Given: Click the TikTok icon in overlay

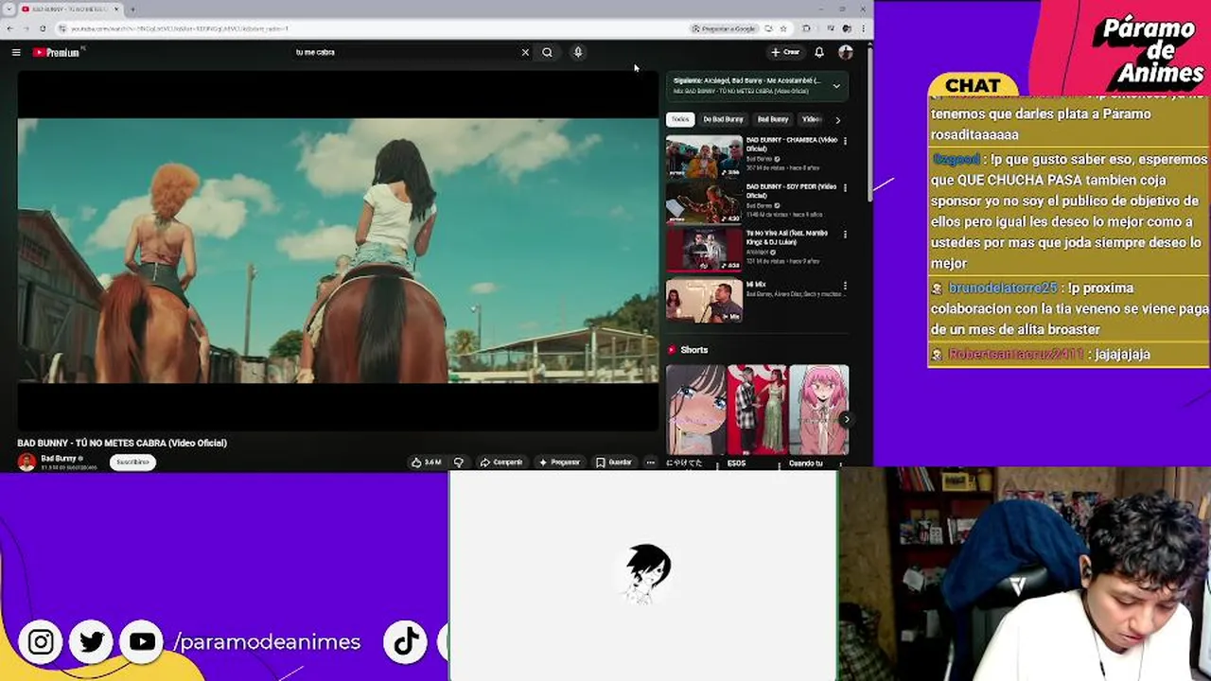Looking at the screenshot, I should click(406, 642).
